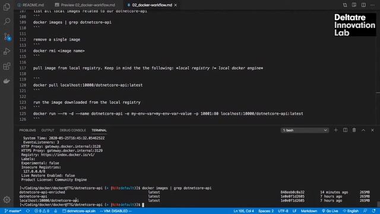Image resolution: width=380 pixels, height=214 pixels.
Task: Click line number 117 in the gutter
Action: coord(23,68)
